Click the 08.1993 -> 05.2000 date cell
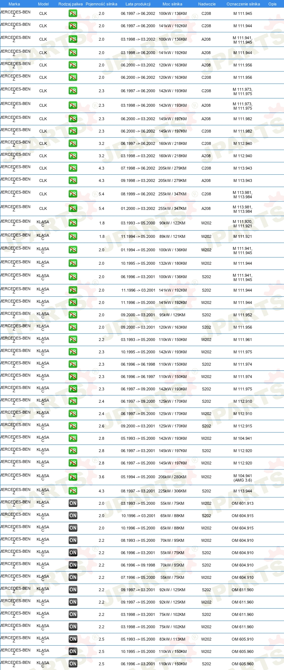This screenshot has height=670, width=284. tap(138, 540)
